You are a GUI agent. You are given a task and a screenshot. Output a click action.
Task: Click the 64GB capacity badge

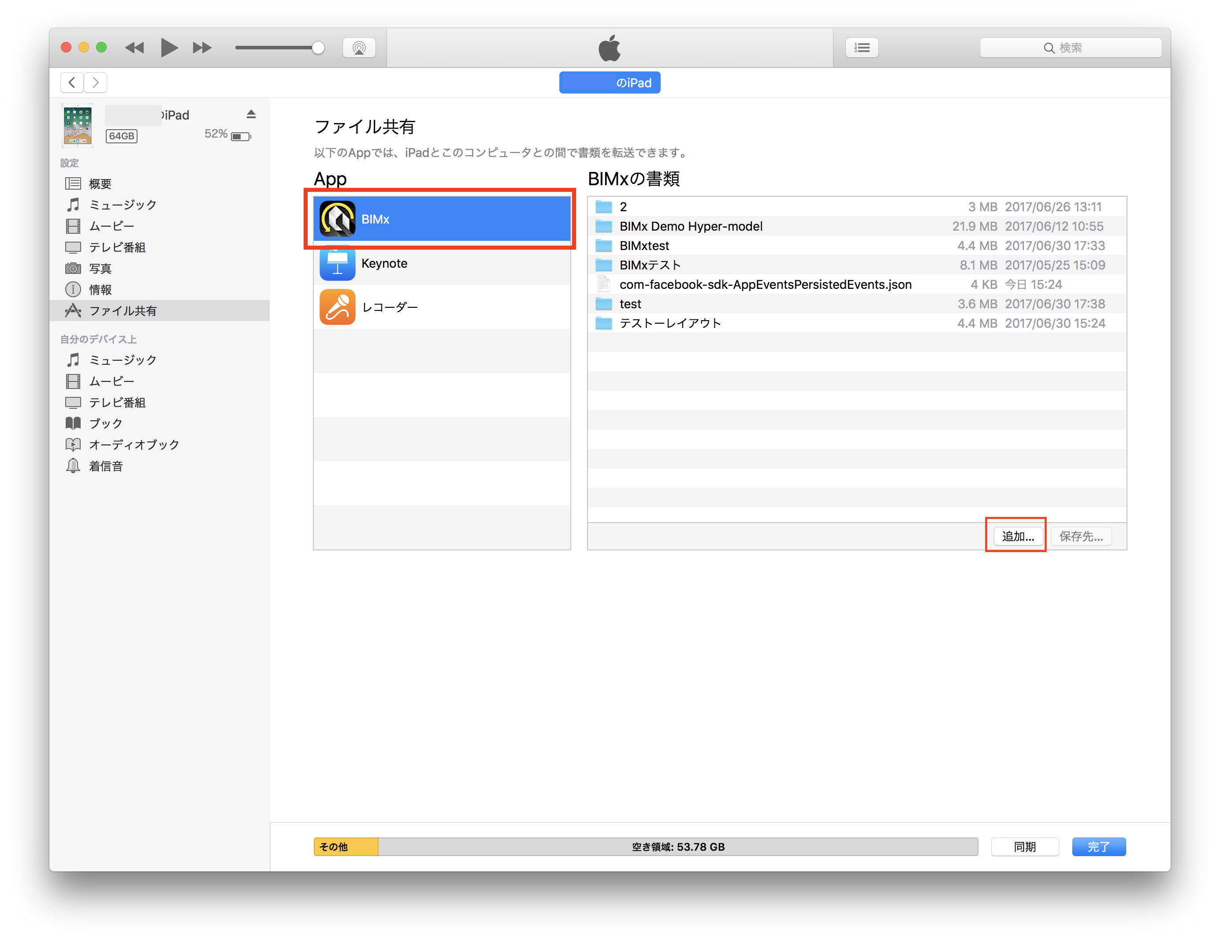121,136
